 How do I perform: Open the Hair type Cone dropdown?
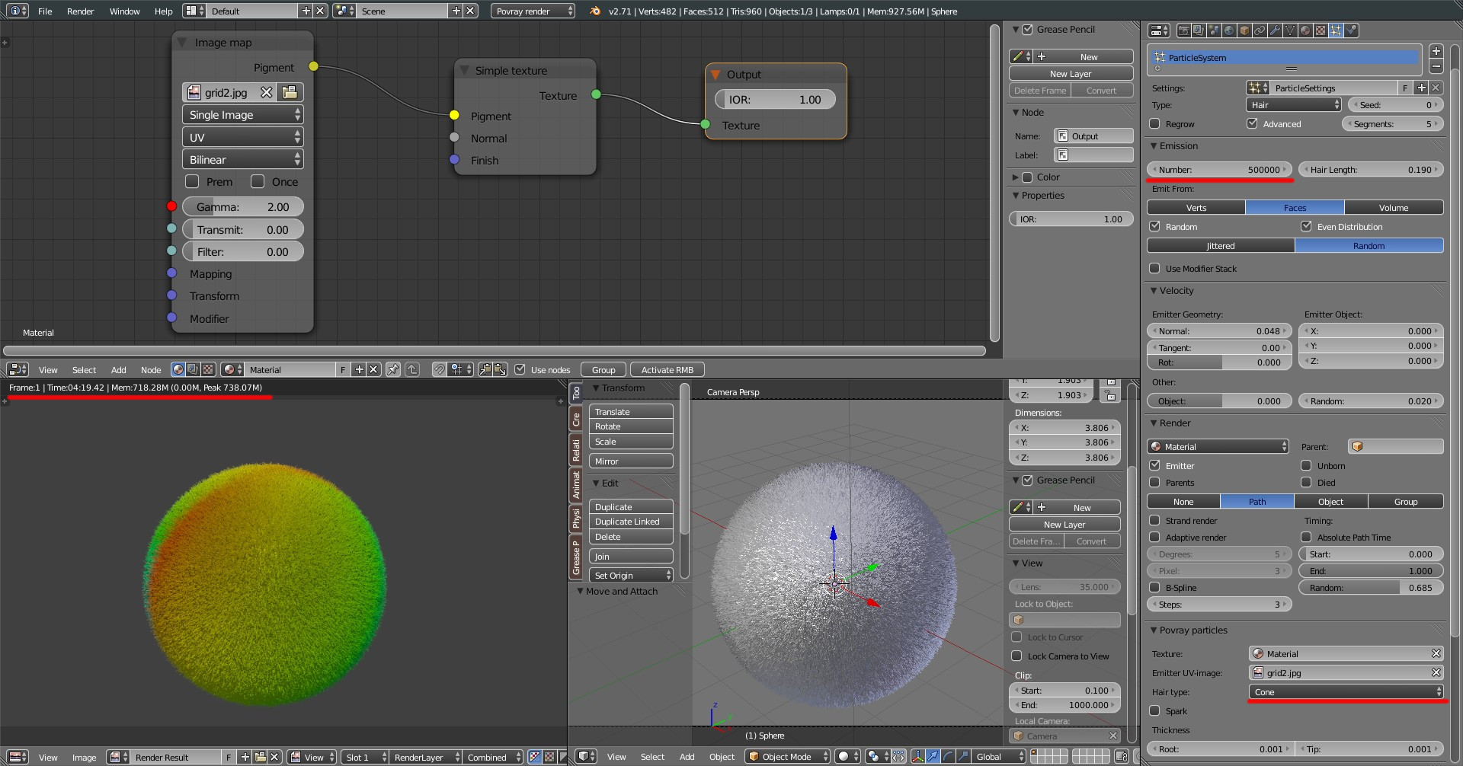click(x=1346, y=692)
